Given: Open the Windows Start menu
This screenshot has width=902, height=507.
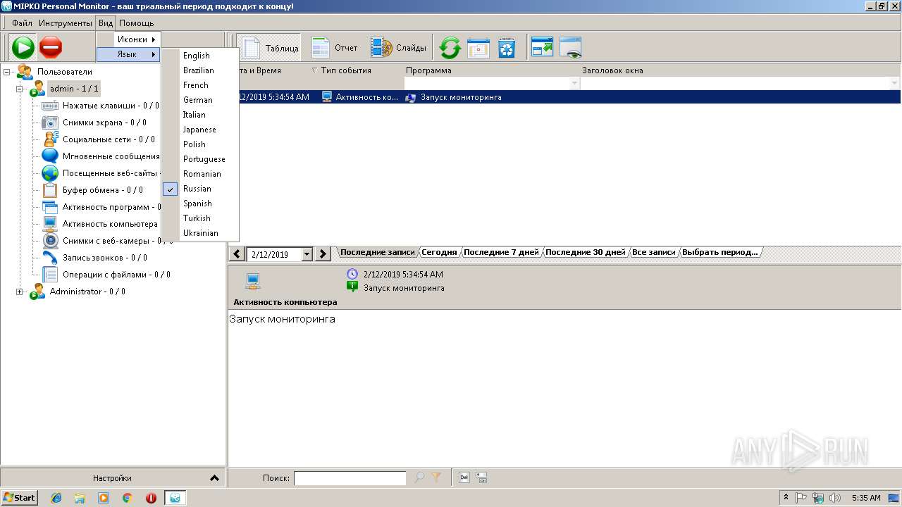Looking at the screenshot, I should 20,498.
